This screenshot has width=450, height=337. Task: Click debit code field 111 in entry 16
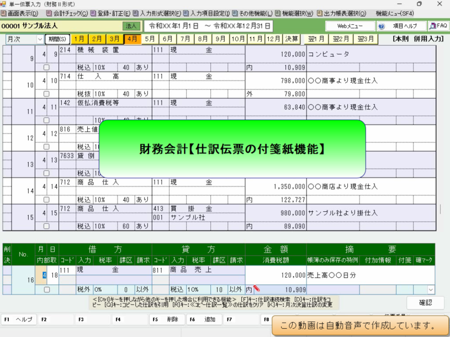point(67,270)
